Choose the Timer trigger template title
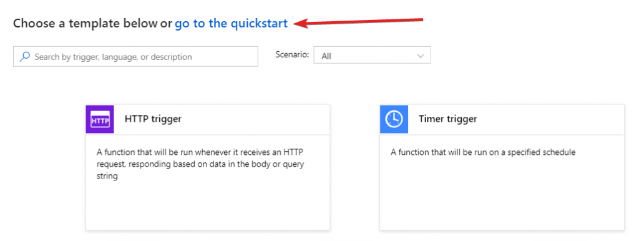The width and height of the screenshot is (639, 241). [x=447, y=119]
